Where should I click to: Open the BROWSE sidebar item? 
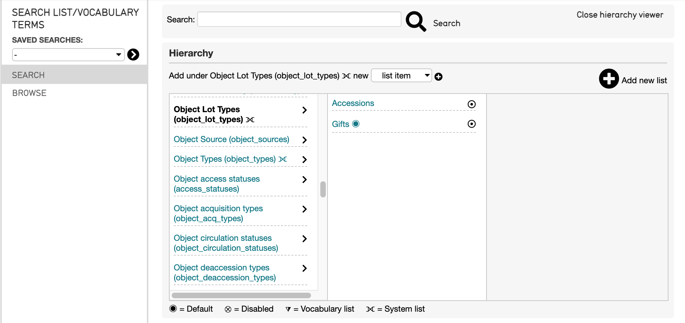click(29, 93)
